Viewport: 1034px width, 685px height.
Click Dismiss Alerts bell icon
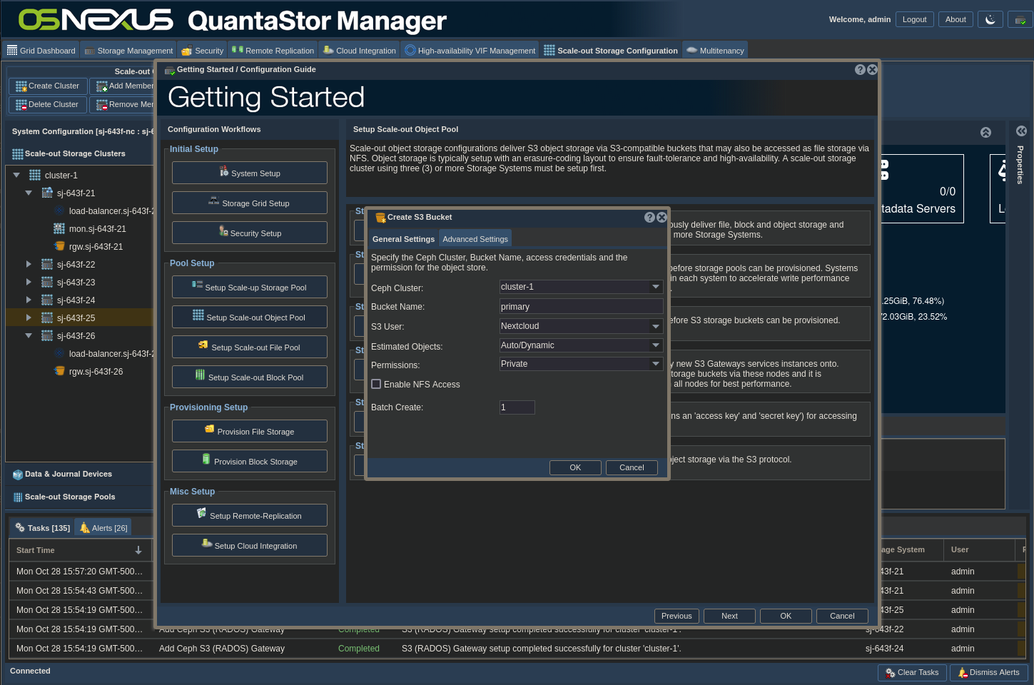coord(963,672)
